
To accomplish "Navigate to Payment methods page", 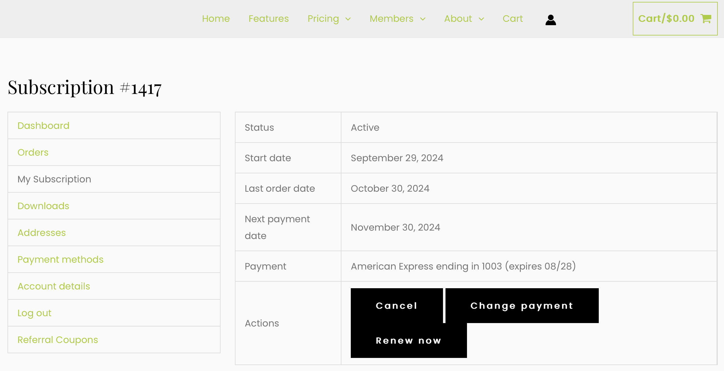I will click(x=60, y=259).
